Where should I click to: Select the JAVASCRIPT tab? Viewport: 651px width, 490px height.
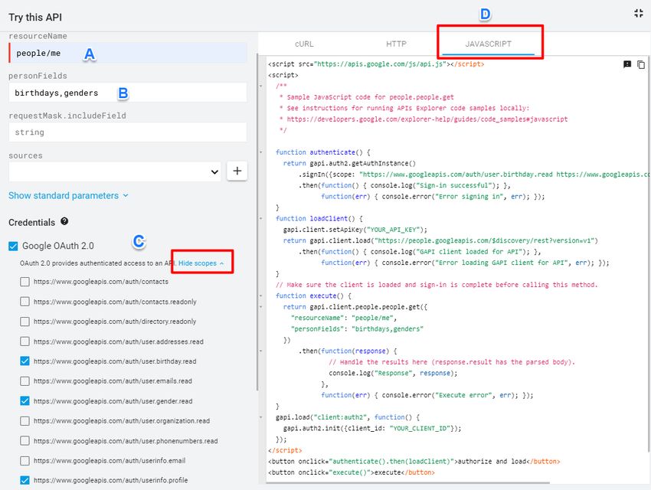click(489, 44)
